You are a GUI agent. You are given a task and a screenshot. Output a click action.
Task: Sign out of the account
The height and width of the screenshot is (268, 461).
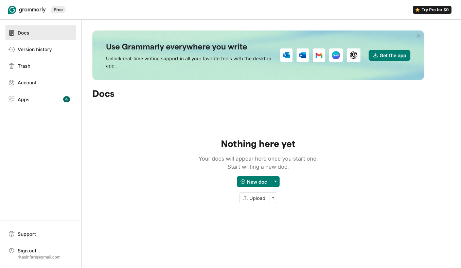tap(27, 251)
